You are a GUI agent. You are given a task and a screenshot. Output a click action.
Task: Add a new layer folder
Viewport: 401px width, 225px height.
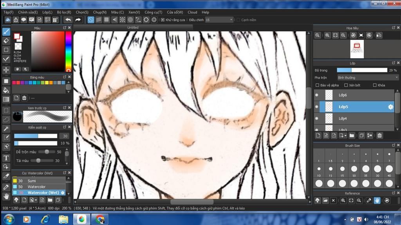[x=352, y=136]
